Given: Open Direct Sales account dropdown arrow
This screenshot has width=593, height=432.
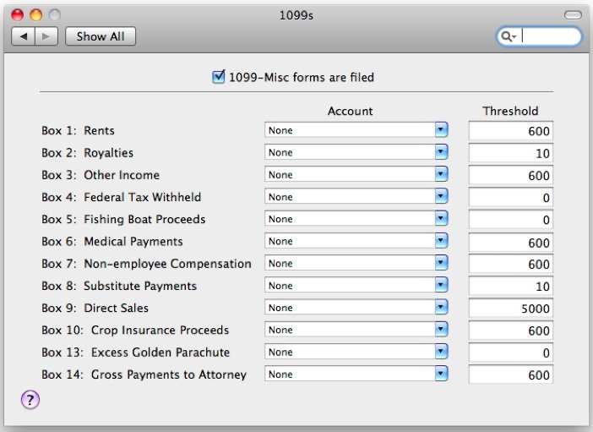Looking at the screenshot, I should pos(441,308).
